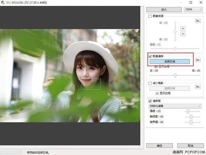Reset the 图像微调 image fine-tuning settings
Viewport: 206px width, 155px height.
coord(198,21)
